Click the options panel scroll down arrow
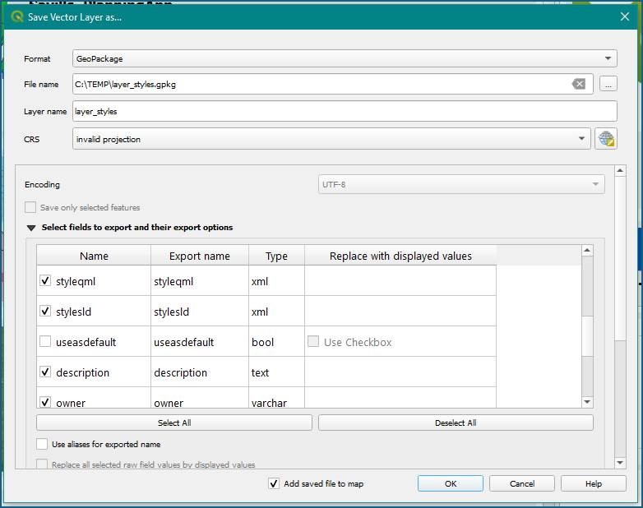643x508 pixels. click(x=620, y=463)
